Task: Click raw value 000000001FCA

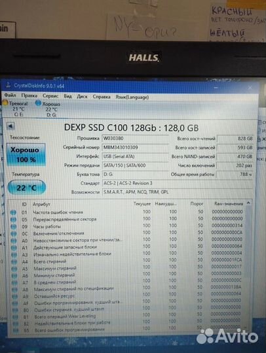Action: click(227, 260)
